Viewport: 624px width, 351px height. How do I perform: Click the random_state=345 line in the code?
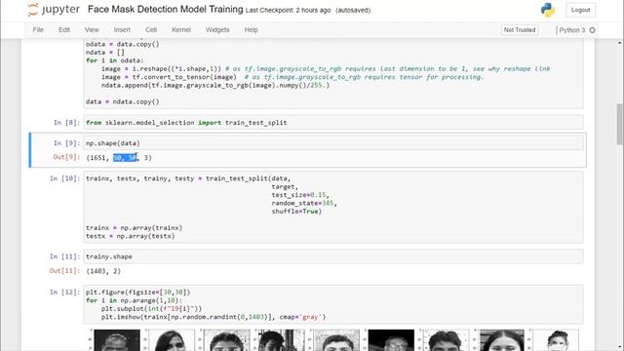pyautogui.click(x=304, y=204)
